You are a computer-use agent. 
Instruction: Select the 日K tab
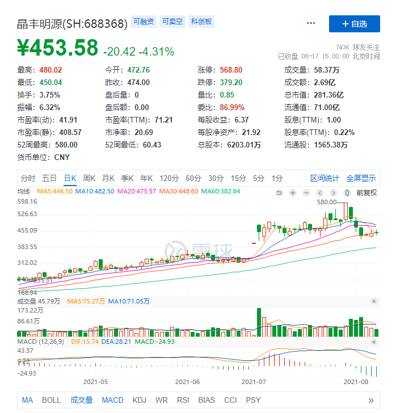click(70, 178)
